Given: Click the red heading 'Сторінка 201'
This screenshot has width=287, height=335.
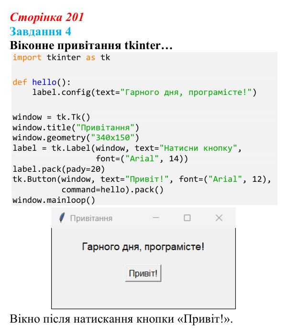Looking at the screenshot, I should click(x=47, y=17).
